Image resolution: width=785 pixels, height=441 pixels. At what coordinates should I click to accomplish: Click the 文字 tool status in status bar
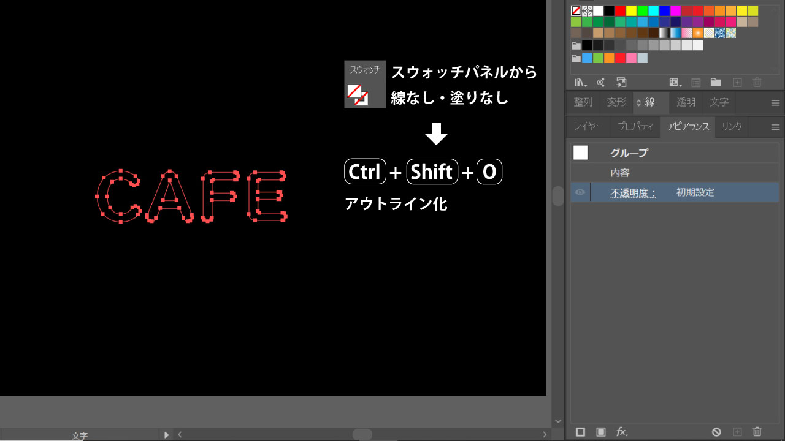pos(80,435)
